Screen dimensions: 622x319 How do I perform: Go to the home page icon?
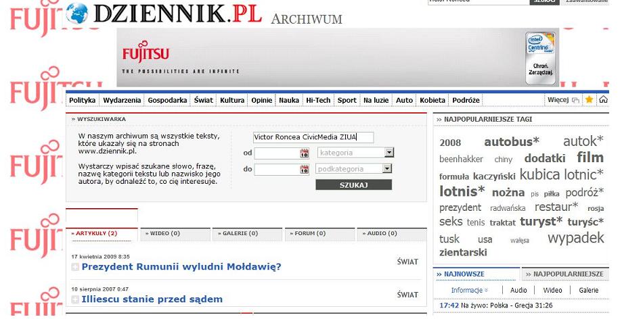pos(603,100)
